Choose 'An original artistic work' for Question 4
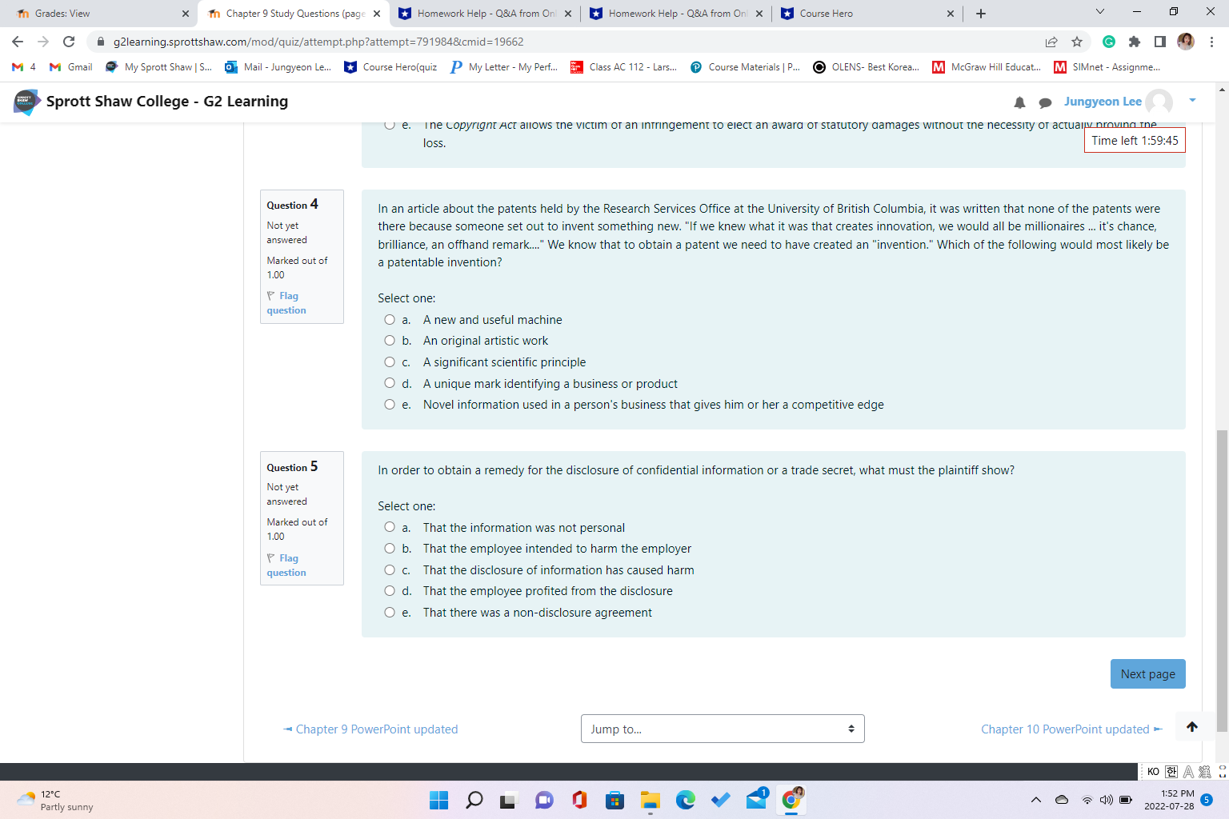1229x819 pixels. point(390,340)
